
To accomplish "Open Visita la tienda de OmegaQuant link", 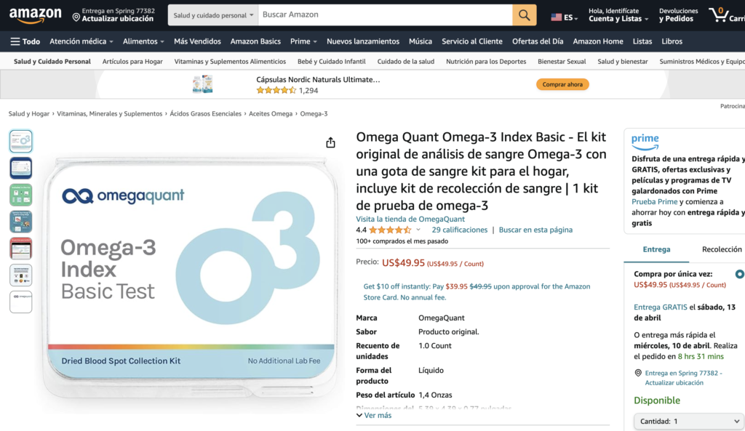I will coord(410,219).
